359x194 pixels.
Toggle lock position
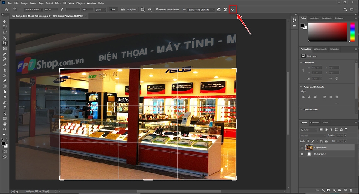(x=317, y=141)
